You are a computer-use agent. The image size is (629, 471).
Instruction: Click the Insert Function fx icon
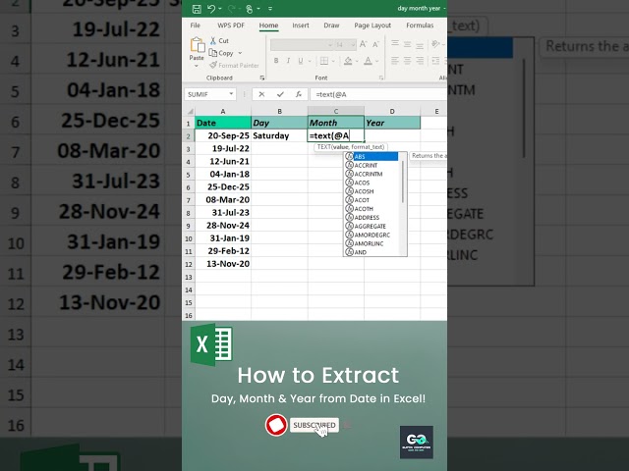tap(298, 94)
